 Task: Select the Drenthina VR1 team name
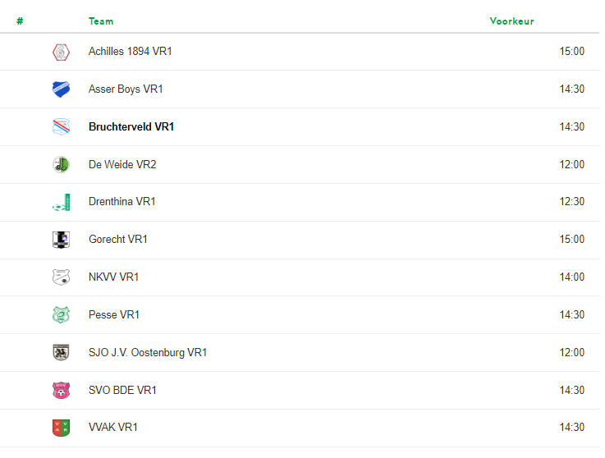click(x=122, y=201)
